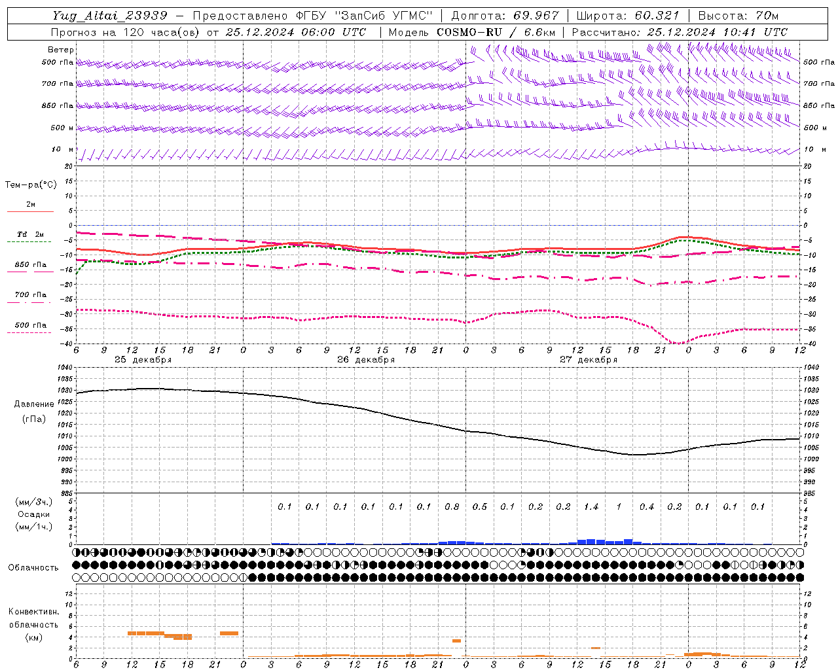Click dotted line sample under 500 гПа temperature legend
The height and width of the screenshot is (670, 838).
[30, 332]
